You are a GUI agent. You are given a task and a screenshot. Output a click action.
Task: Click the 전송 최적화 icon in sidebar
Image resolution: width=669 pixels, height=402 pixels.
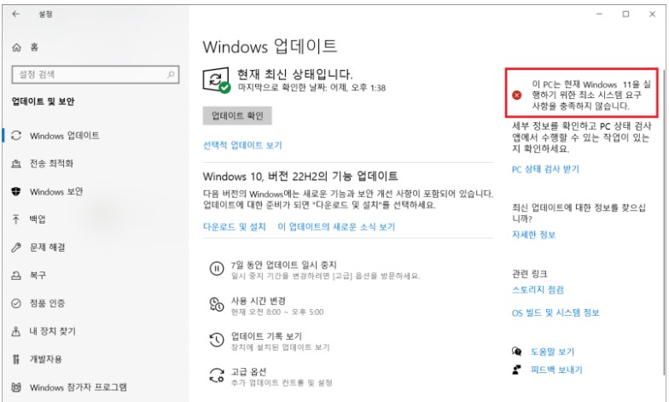coord(16,164)
